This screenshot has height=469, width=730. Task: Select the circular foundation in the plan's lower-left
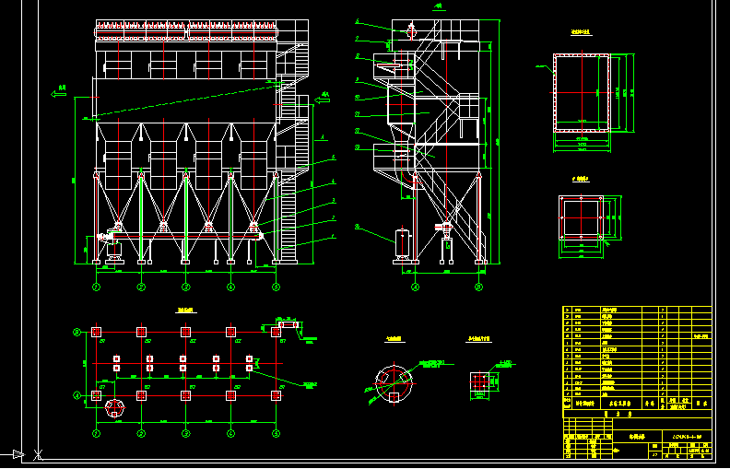[x=114, y=408]
